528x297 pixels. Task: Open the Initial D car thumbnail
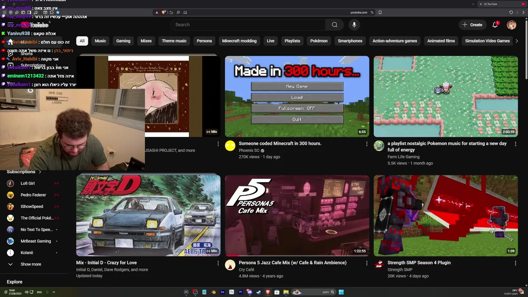148,216
